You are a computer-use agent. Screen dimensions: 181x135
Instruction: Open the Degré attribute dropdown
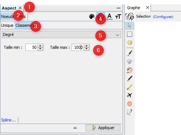(x=61, y=34)
